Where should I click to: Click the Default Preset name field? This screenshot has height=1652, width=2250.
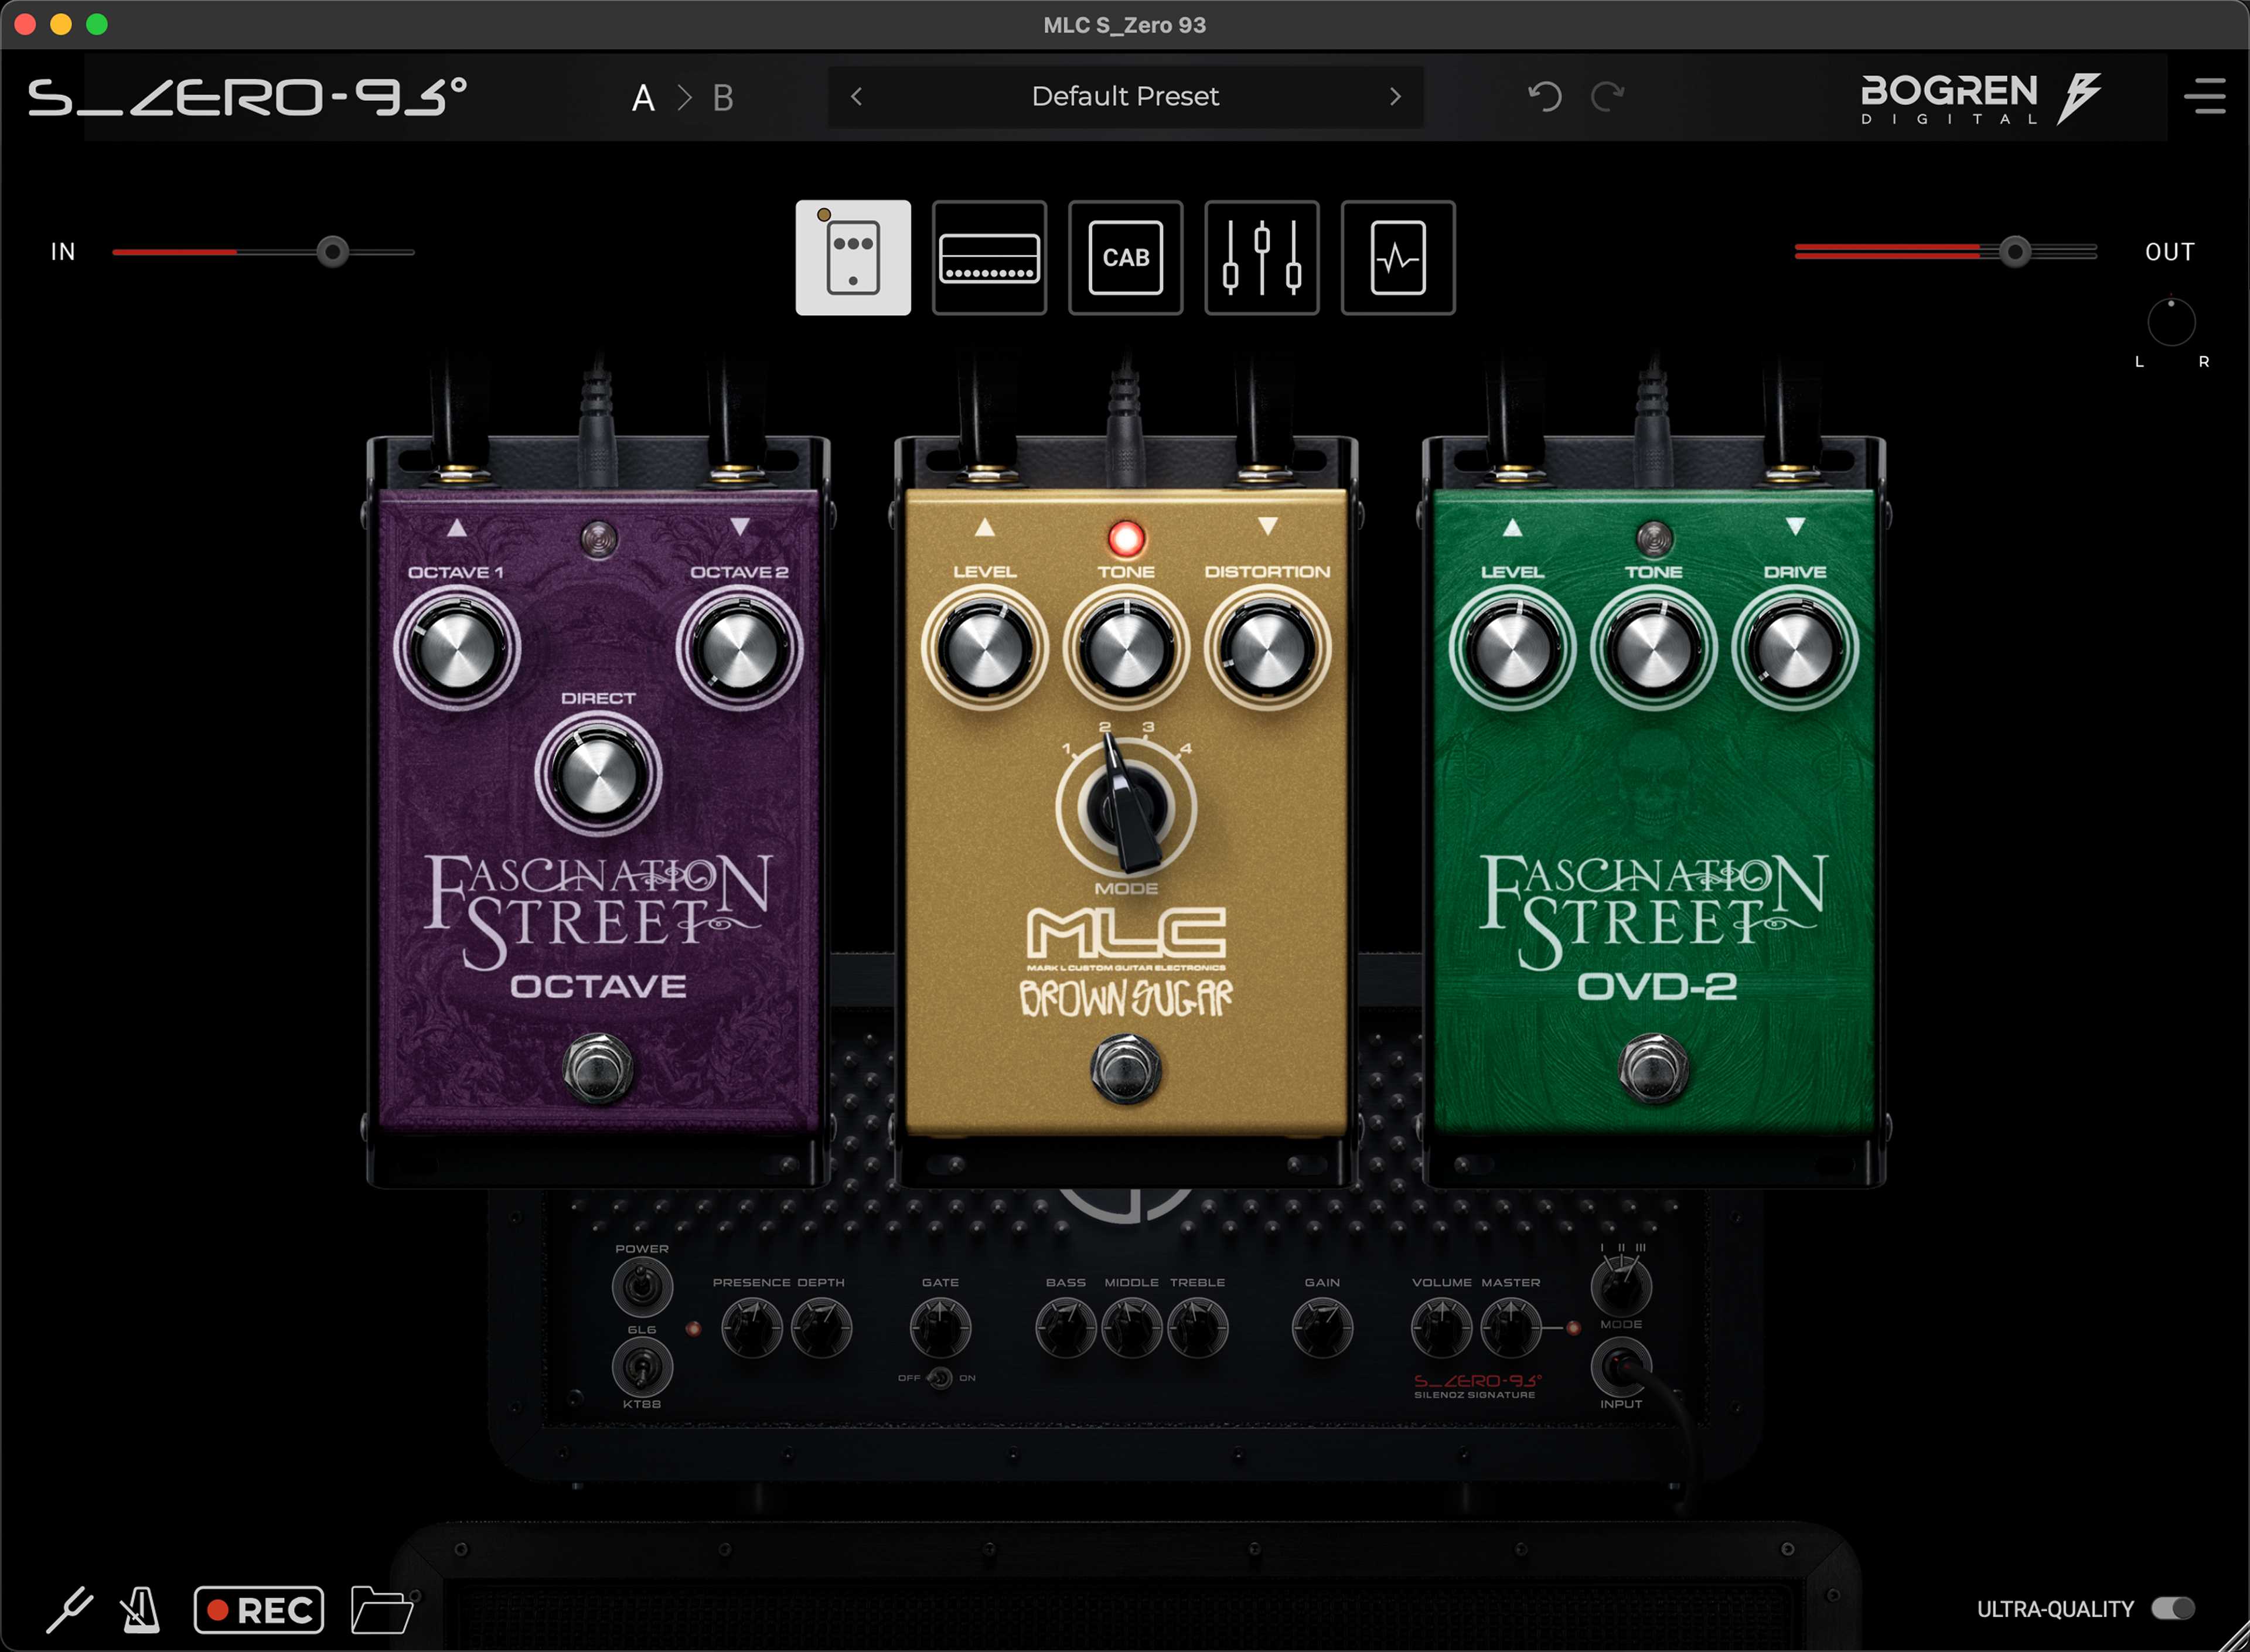[x=1124, y=96]
